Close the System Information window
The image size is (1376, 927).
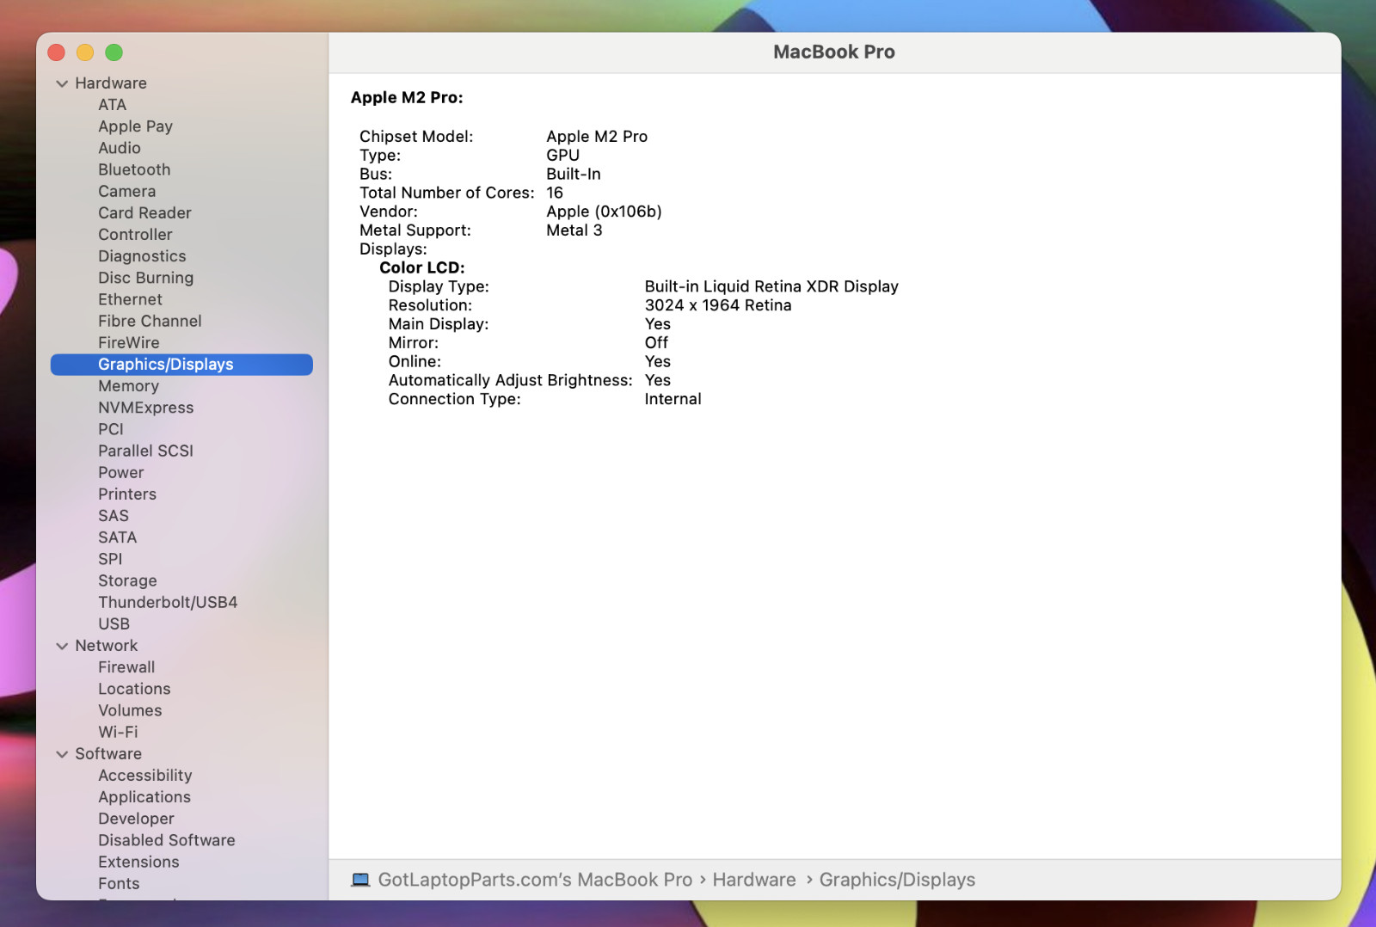click(x=57, y=52)
